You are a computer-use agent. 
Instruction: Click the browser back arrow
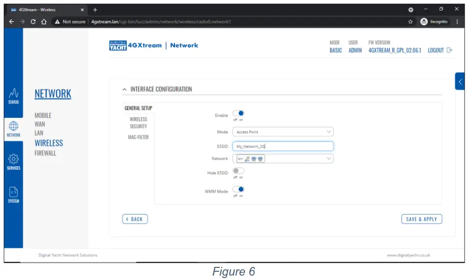(x=11, y=21)
